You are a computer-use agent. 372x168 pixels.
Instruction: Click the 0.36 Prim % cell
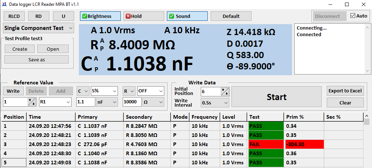304,153
